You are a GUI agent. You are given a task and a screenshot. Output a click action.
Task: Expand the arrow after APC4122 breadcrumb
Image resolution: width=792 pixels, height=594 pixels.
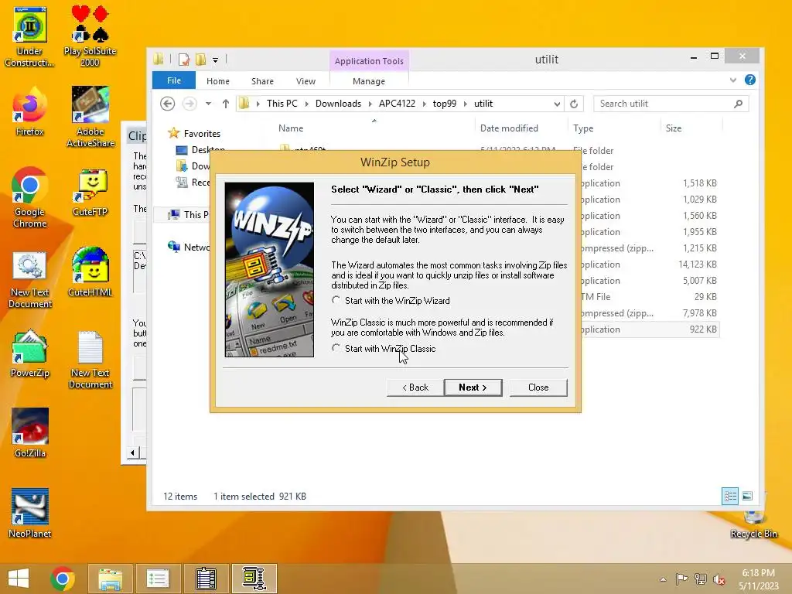coord(424,104)
